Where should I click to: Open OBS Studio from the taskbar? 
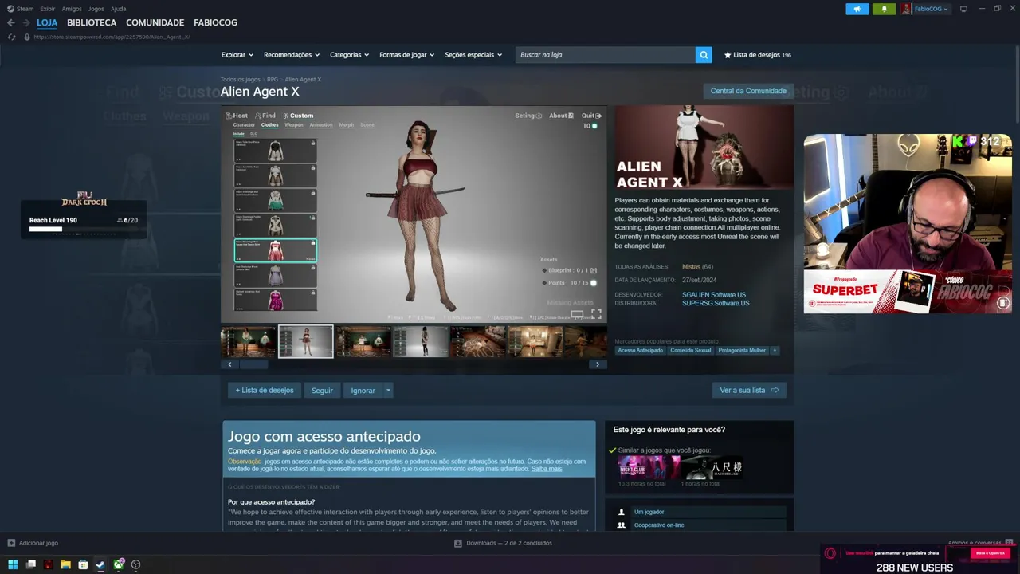pyautogui.click(x=135, y=564)
